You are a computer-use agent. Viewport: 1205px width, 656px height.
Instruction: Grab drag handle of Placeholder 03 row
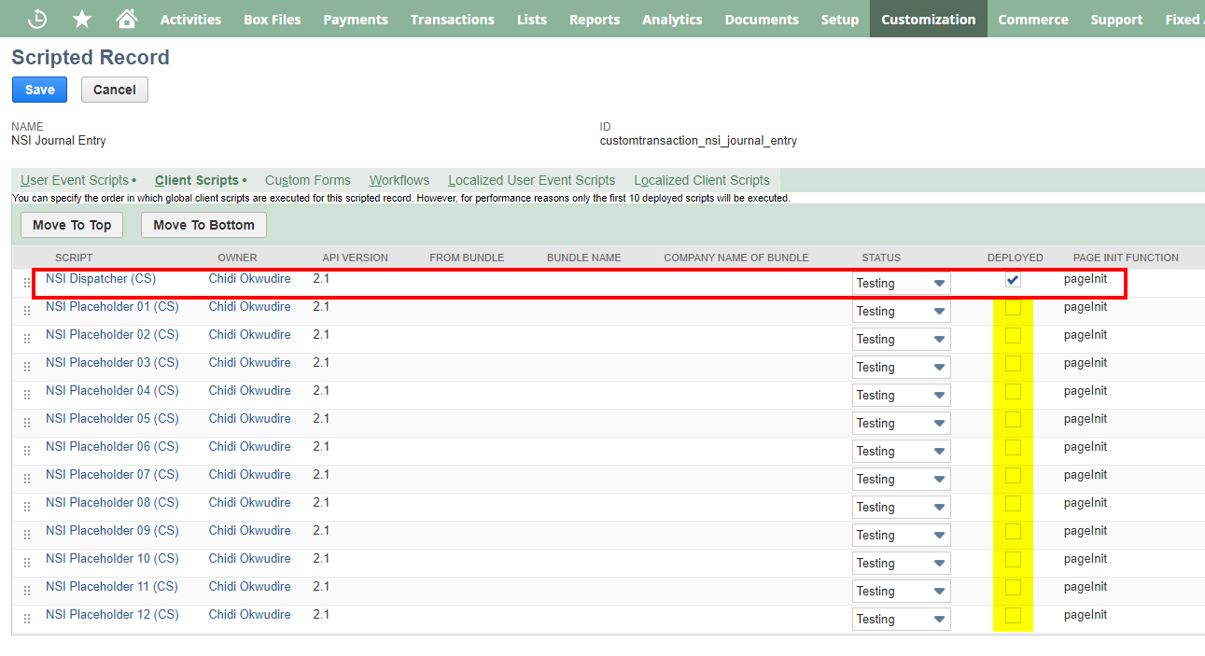[27, 367]
